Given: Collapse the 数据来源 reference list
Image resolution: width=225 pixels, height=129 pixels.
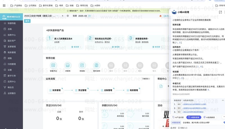Looking at the screenshot, I should (x=223, y=100).
